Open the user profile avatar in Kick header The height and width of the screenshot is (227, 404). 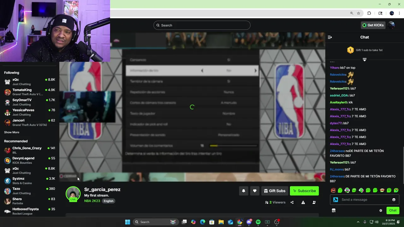391,25
